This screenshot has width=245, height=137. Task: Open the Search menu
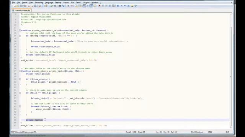(24, 3)
